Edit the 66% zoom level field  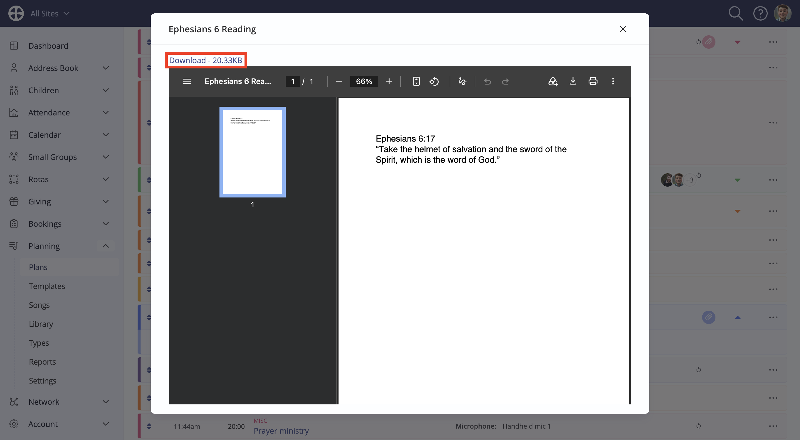click(364, 81)
